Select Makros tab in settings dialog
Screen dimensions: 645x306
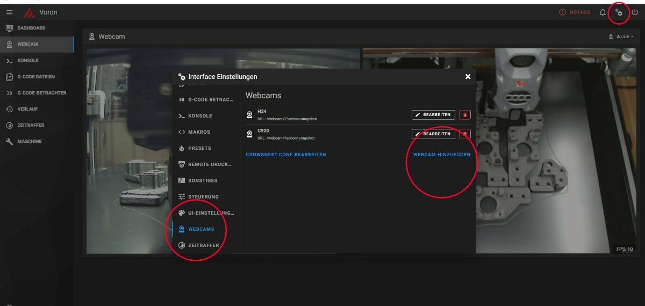pyautogui.click(x=206, y=132)
